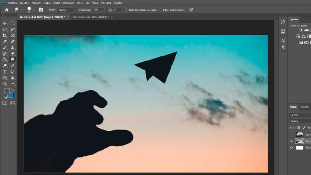Viewport: 311px width, 175px height.
Task: Open the Edición menu
Action: (24, 3)
